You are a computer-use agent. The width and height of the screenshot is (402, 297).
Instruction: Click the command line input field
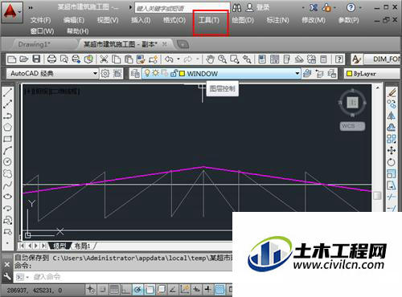[x=123, y=277]
